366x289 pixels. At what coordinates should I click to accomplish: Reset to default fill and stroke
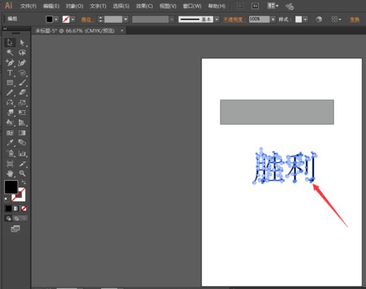click(x=6, y=199)
